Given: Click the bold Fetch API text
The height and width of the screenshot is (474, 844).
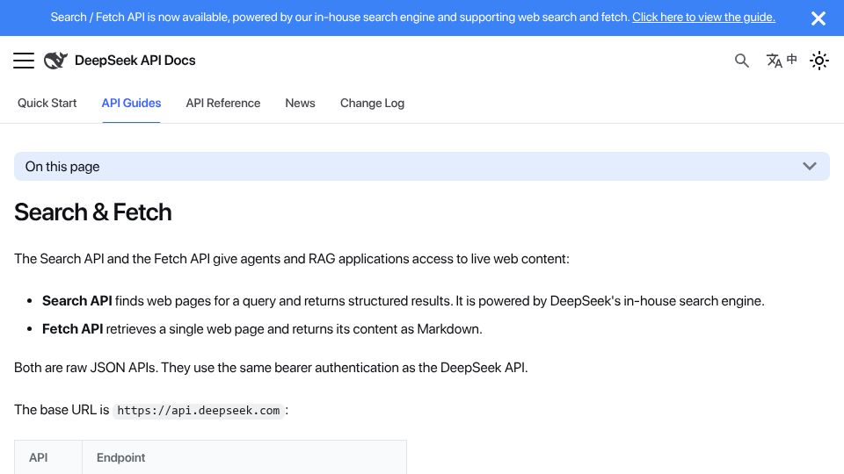Looking at the screenshot, I should coord(72,329).
